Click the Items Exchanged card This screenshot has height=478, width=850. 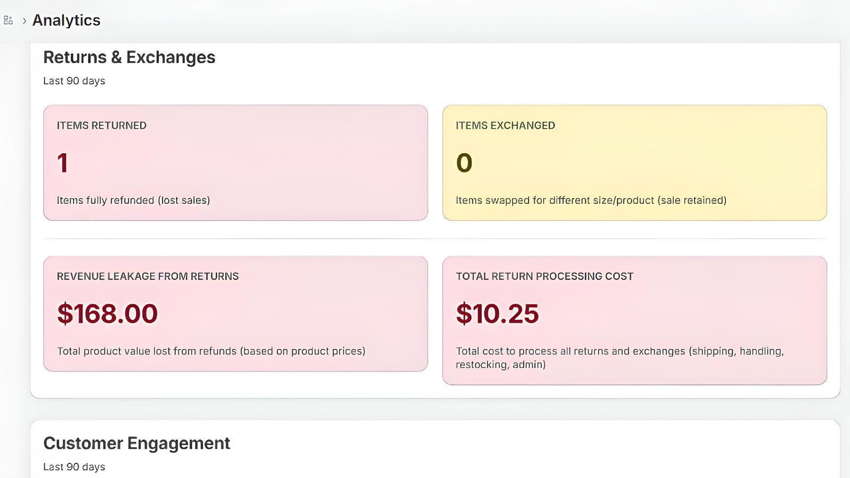634,162
